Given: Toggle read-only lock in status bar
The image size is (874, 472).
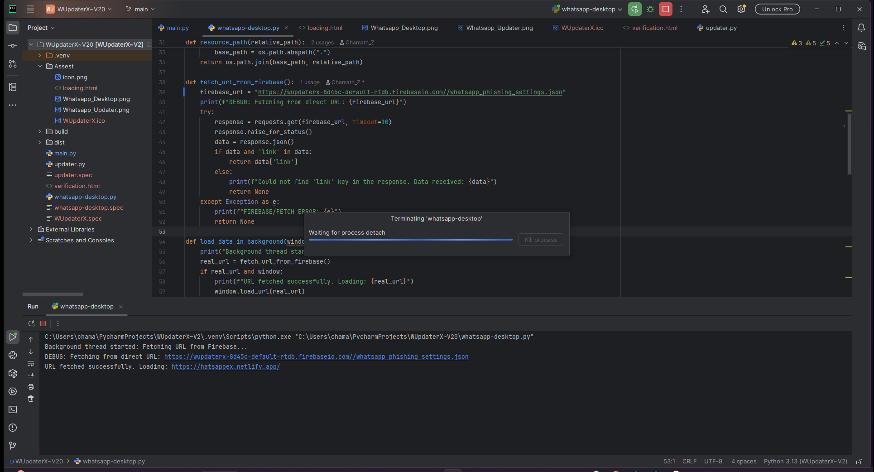Looking at the screenshot, I should [859, 462].
